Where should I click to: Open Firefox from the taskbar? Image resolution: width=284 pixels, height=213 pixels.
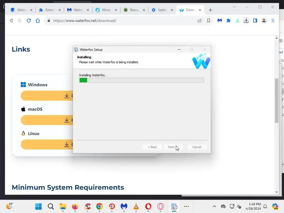[75, 206]
